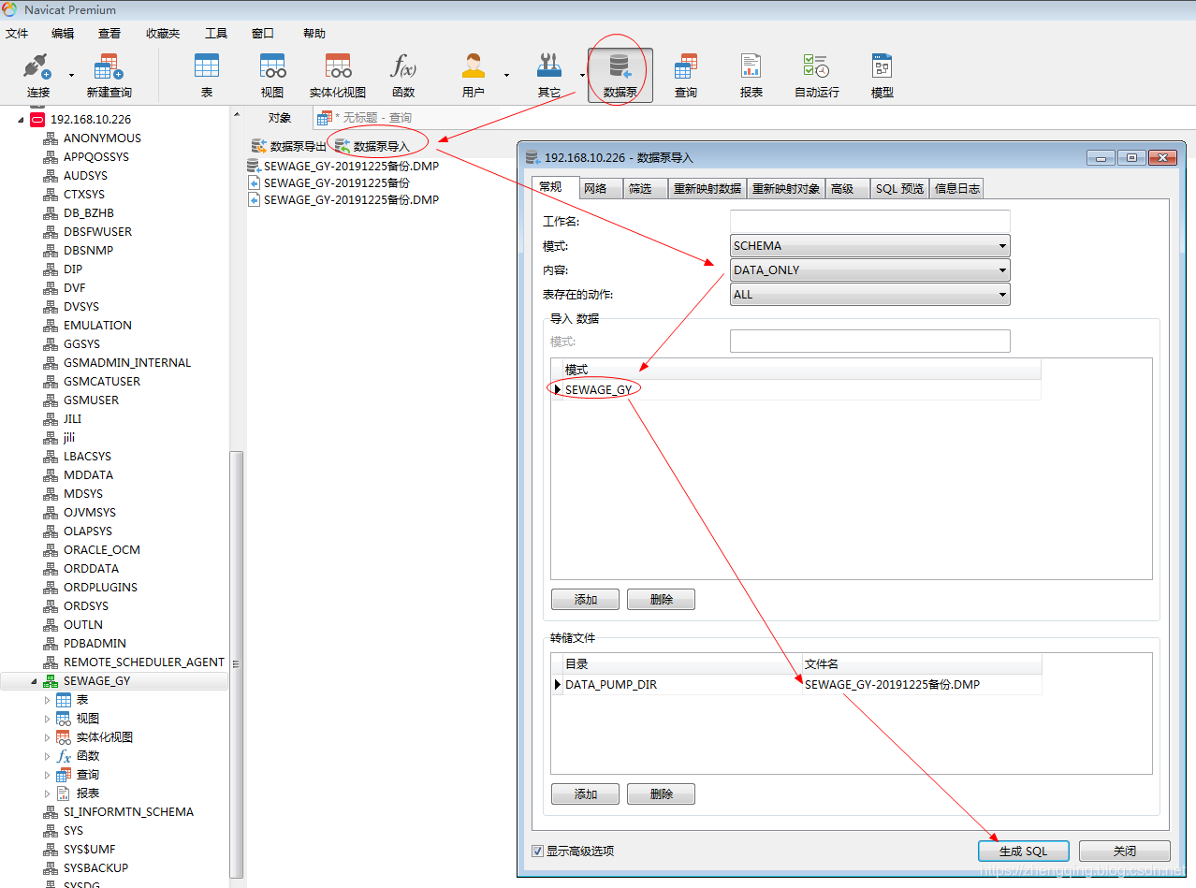Switch to 信息日志 tab

(957, 188)
